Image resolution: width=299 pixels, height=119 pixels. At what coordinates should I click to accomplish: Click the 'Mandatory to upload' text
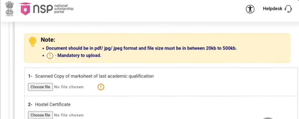pos(79,56)
